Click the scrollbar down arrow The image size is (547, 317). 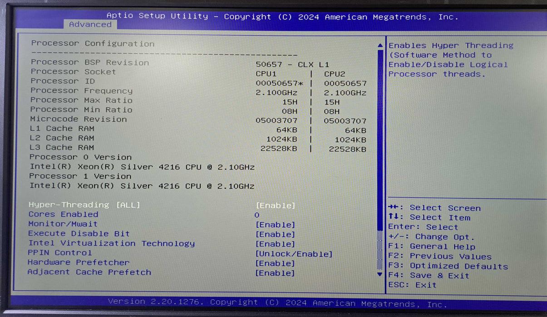(380, 274)
